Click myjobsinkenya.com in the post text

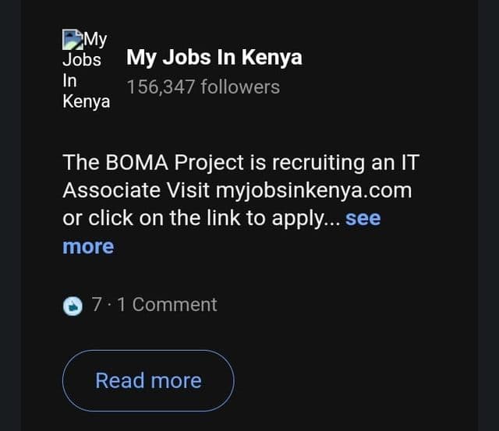(313, 191)
